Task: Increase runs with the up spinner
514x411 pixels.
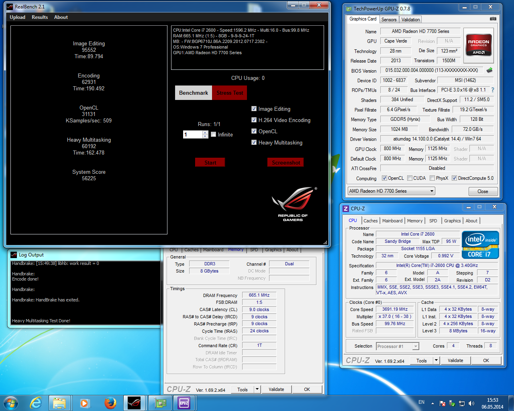Action: (x=205, y=132)
